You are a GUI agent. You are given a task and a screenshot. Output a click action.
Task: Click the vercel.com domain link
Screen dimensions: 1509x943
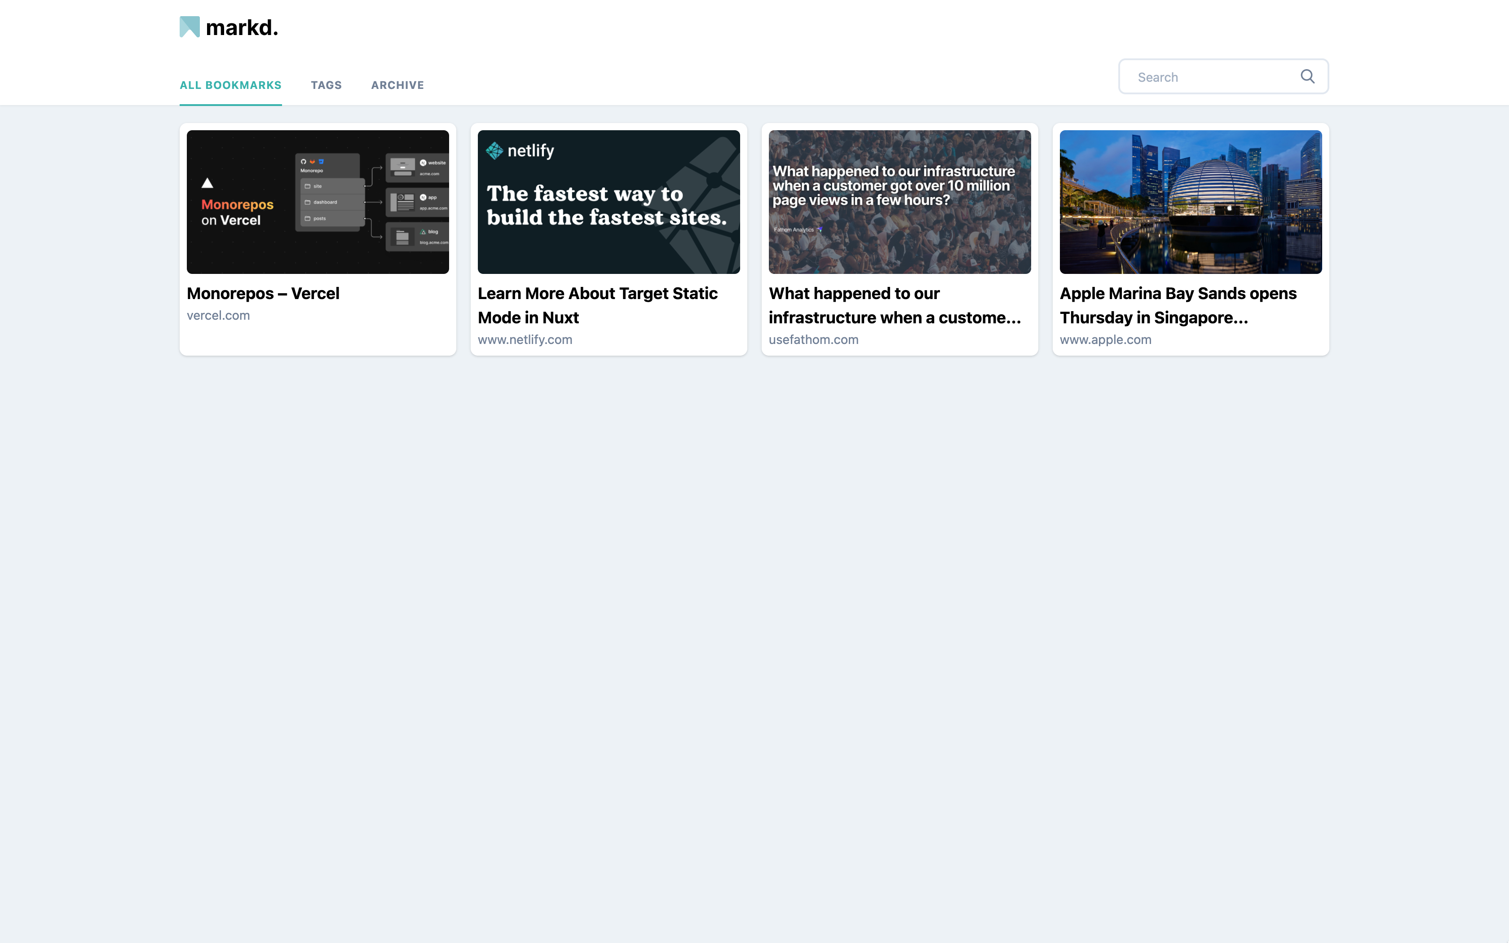coord(218,316)
